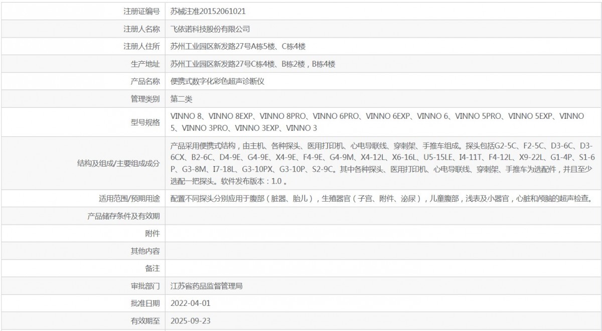Select production address ending B栋2楼，B栋4楼
The height and width of the screenshot is (331, 602).
pos(252,64)
